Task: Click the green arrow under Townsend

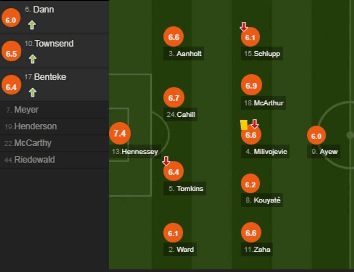Action: 33,59
